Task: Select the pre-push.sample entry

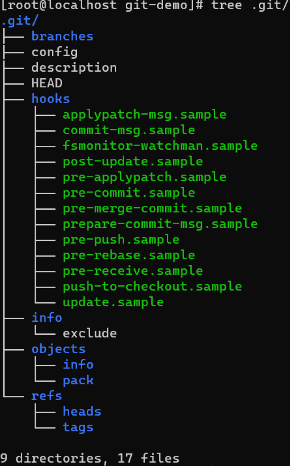Action: tap(121, 240)
